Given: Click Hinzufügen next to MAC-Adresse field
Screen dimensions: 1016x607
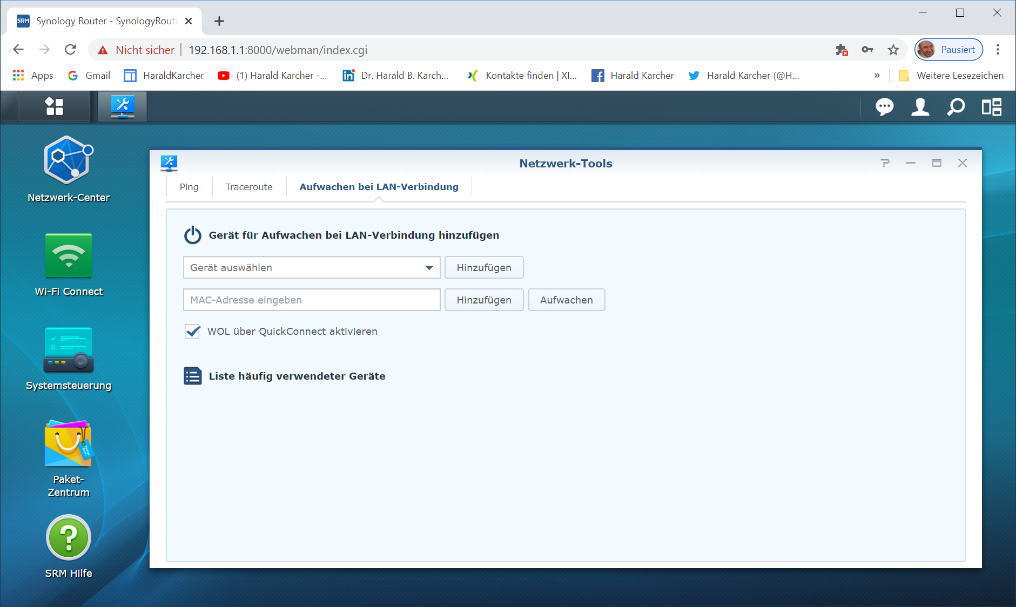Looking at the screenshot, I should [x=483, y=300].
